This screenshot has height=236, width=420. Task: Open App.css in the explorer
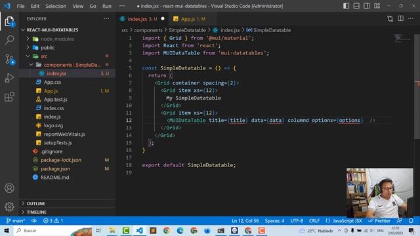[67, 82]
